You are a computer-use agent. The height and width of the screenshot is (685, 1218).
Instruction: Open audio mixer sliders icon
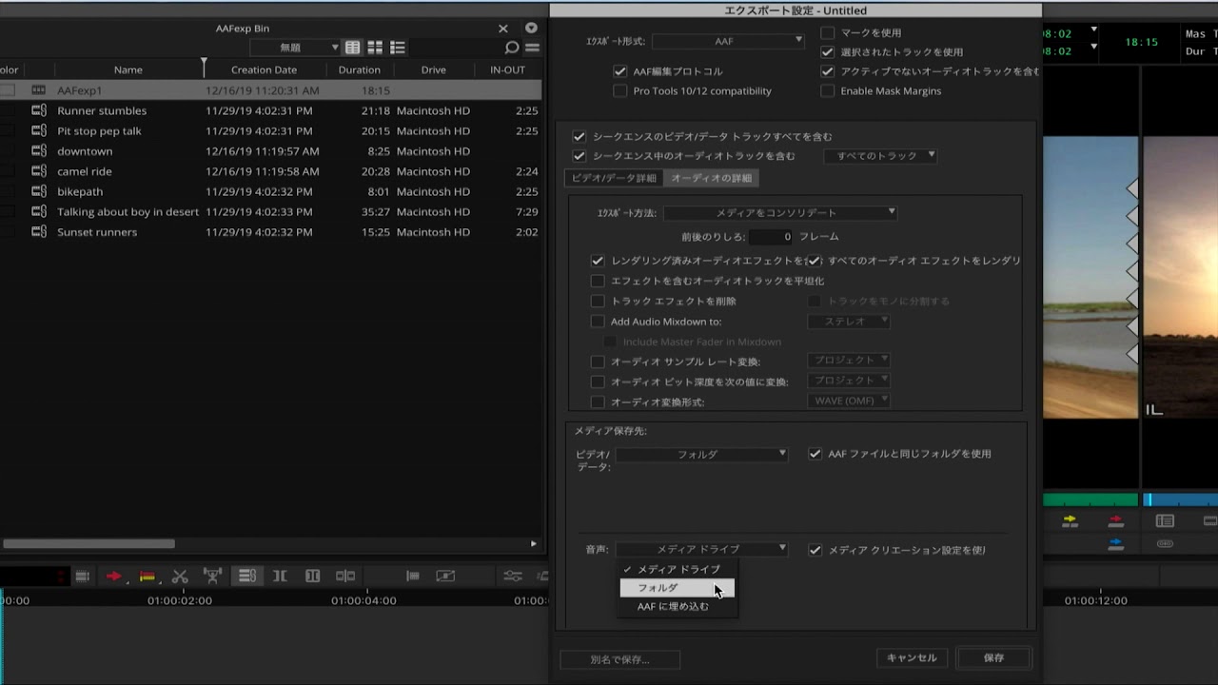[x=513, y=576]
